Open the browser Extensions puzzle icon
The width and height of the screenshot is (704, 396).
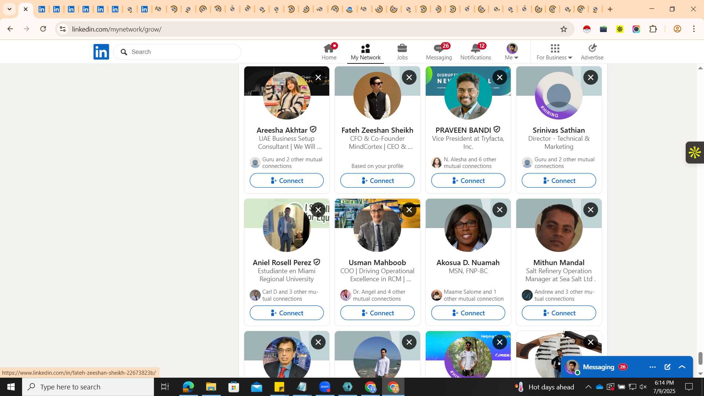coord(653,29)
